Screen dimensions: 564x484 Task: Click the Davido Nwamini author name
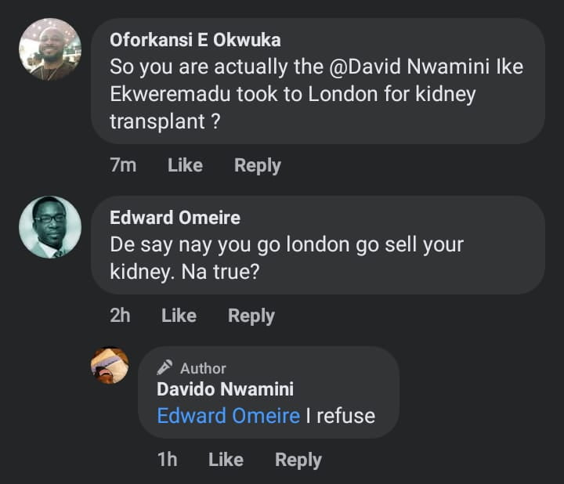[226, 389]
